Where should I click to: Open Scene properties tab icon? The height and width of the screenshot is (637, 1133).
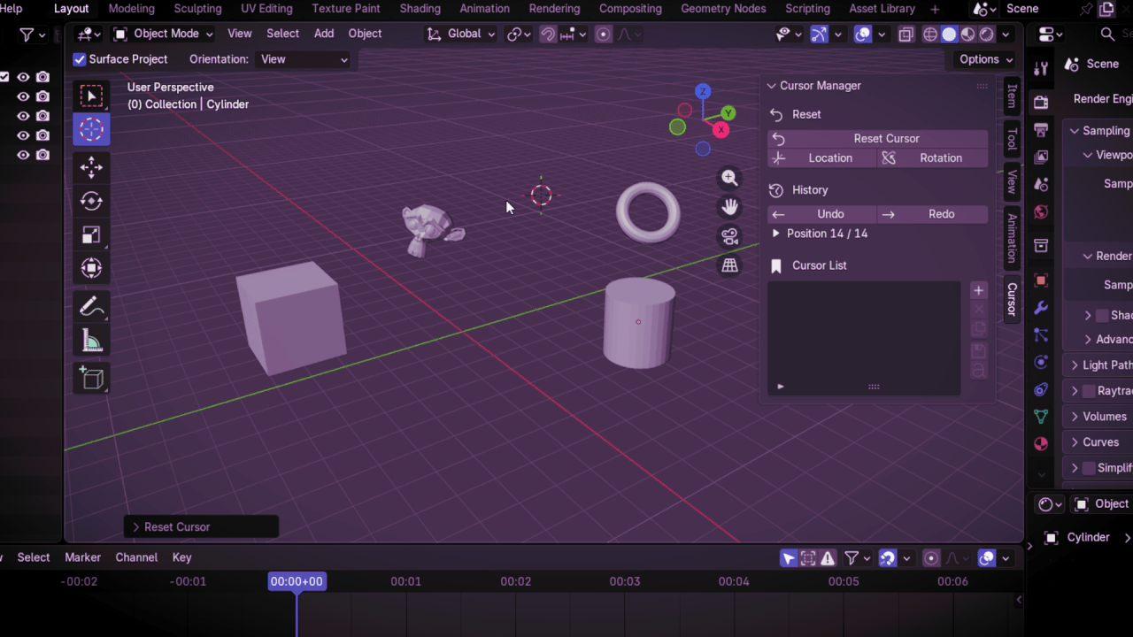click(1041, 185)
